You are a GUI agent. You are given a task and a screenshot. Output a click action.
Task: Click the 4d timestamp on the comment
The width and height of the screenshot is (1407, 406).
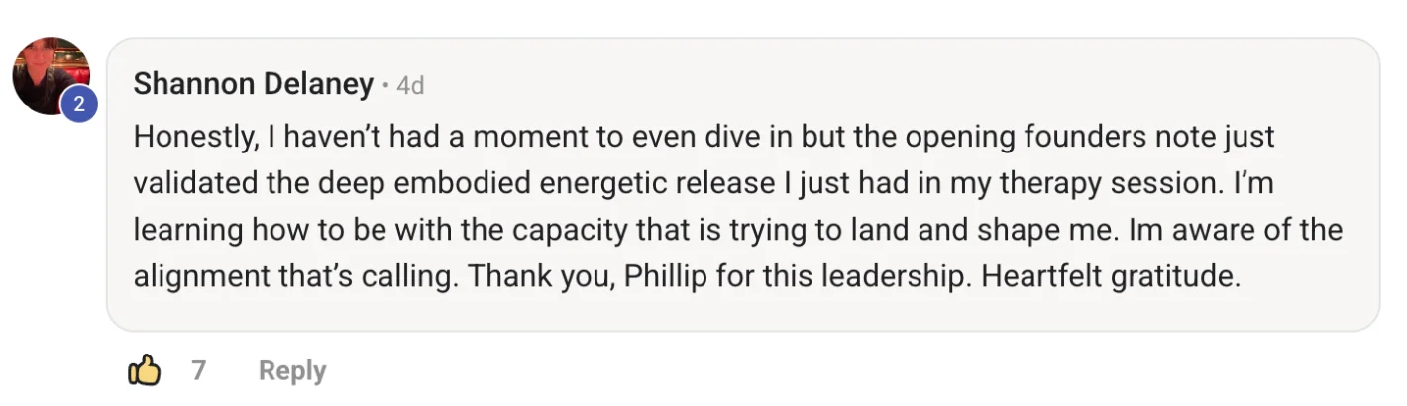[410, 86]
